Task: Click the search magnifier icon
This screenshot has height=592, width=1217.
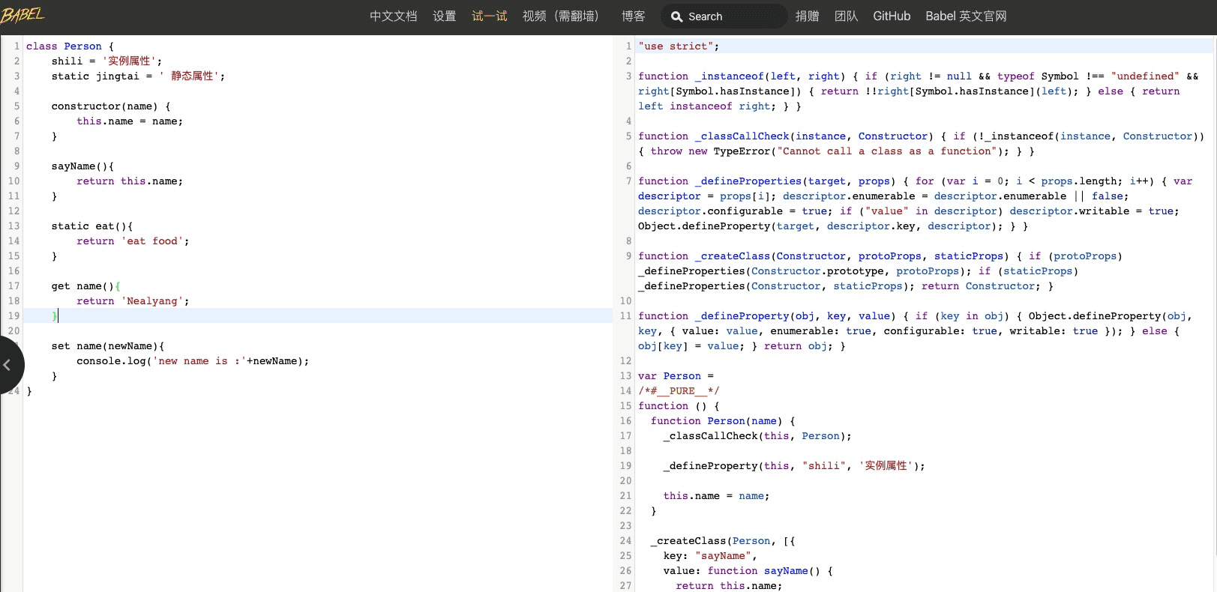Action: (x=676, y=16)
